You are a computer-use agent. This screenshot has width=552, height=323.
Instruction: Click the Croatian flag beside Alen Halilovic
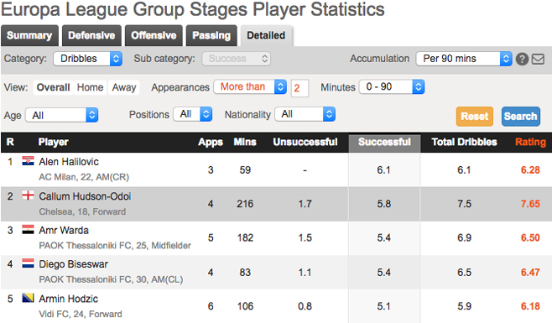tap(29, 161)
